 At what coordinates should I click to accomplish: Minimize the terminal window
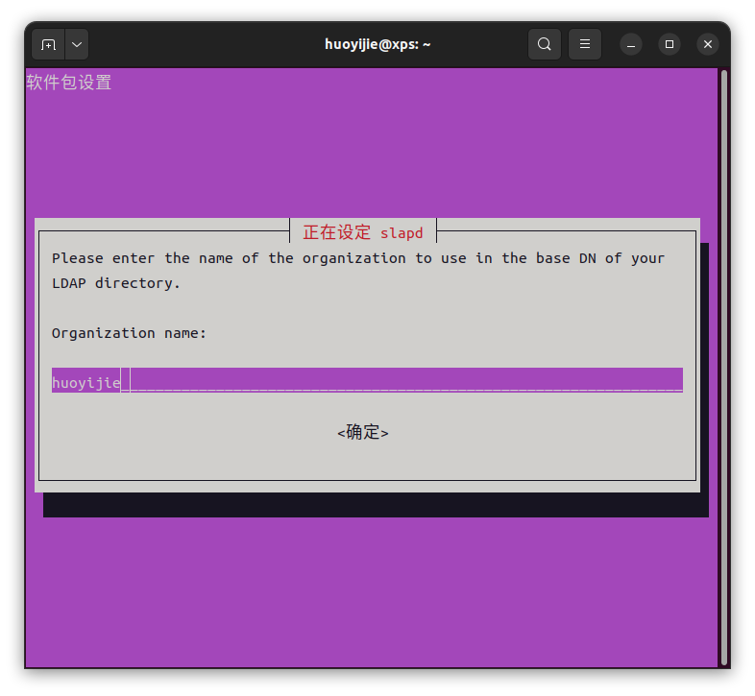tap(631, 44)
